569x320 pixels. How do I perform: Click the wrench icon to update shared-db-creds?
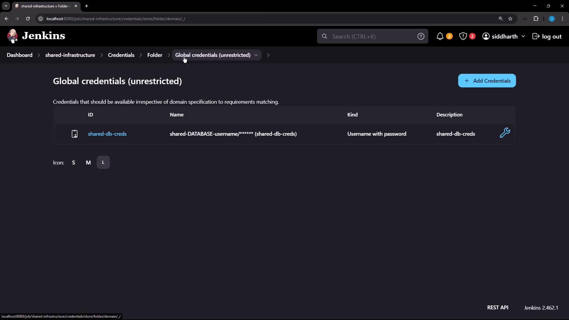[x=505, y=133]
